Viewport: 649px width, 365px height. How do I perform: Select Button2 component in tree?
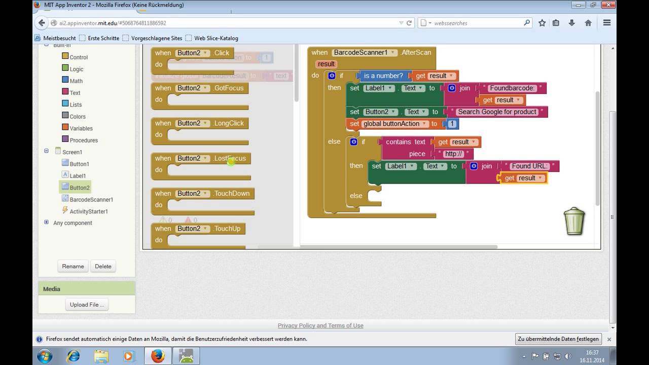coord(75,188)
